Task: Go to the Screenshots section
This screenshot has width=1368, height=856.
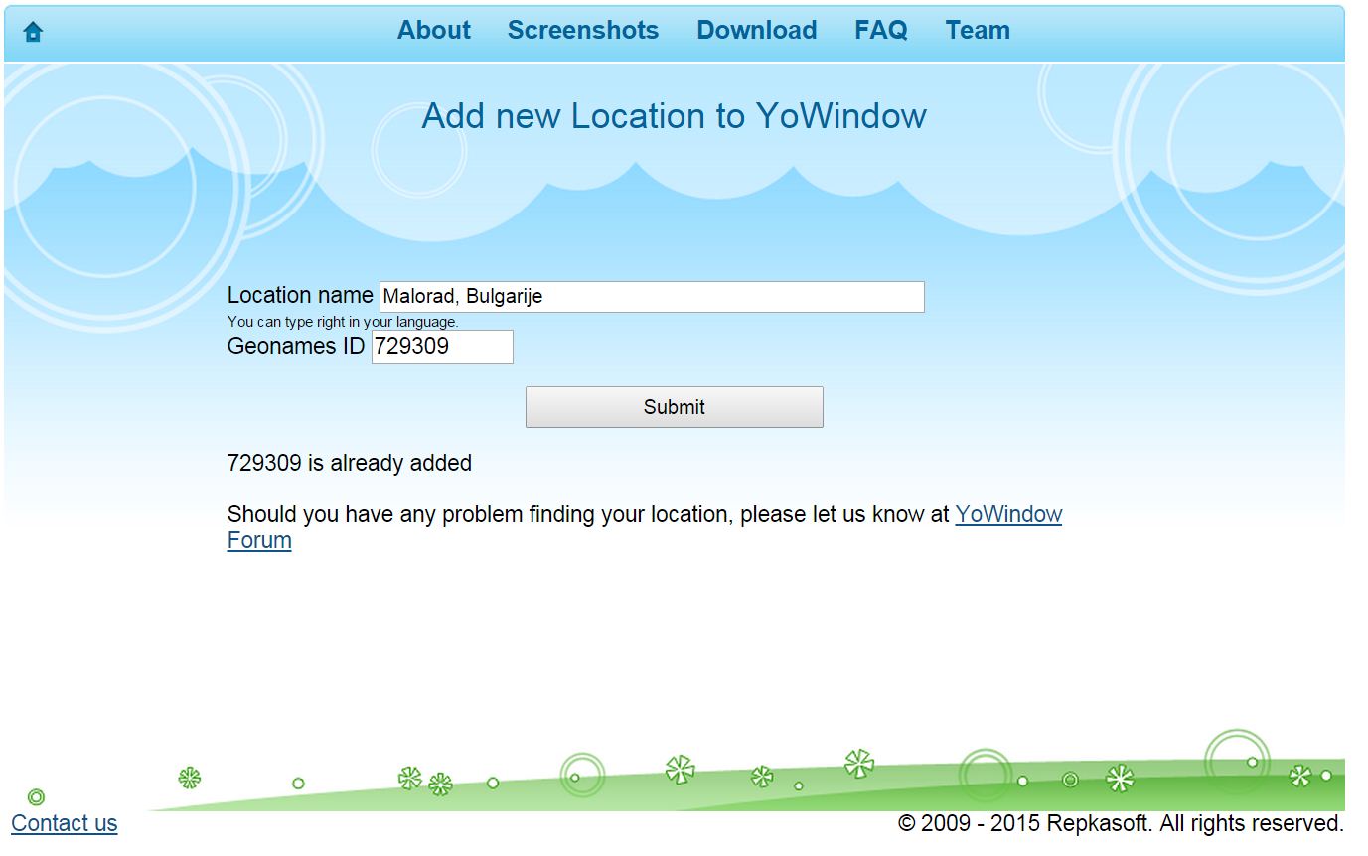Action: 582,31
